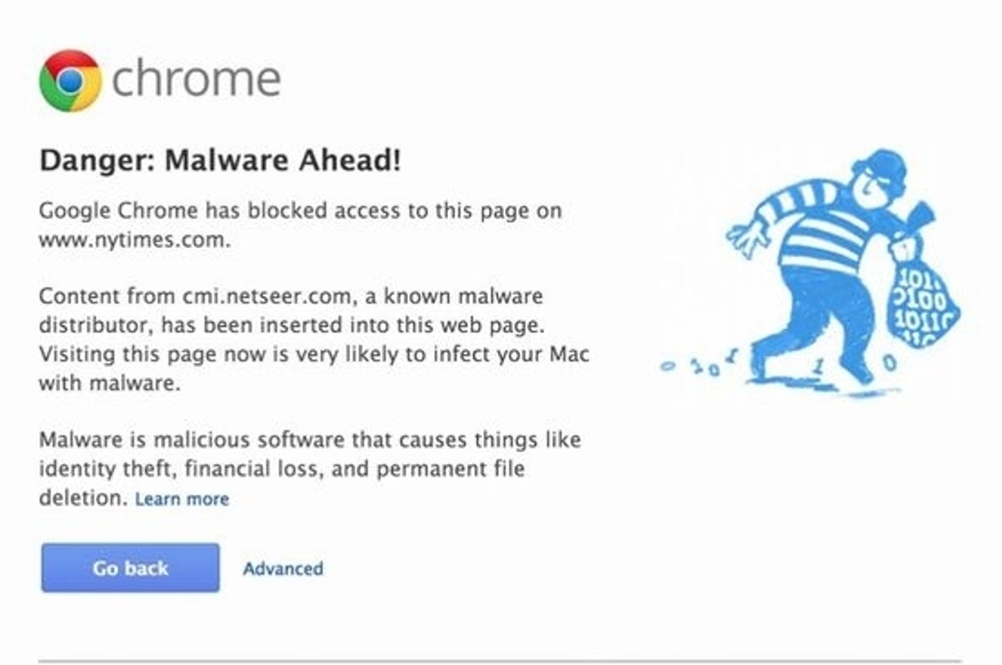Click the burglar's outstretched hand
Viewport: 1002px width, 665px height.
(744, 238)
